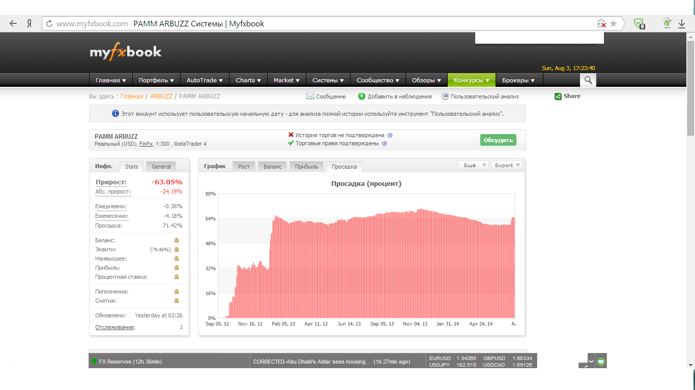The height and width of the screenshot is (390, 695).
Task: Show the Рост chart tab
Action: (244, 167)
